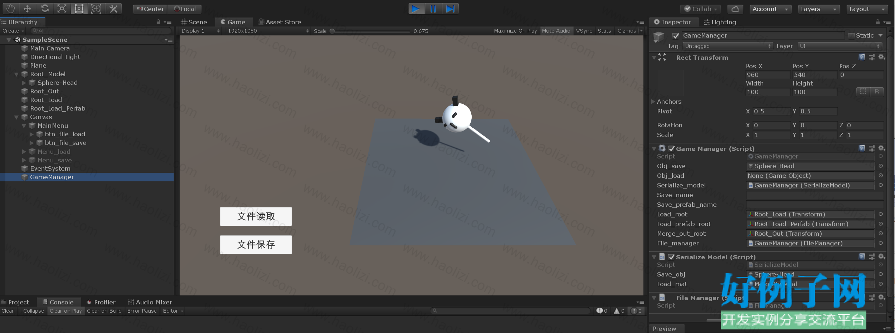Step forward one frame
895x333 pixels.
451,9
